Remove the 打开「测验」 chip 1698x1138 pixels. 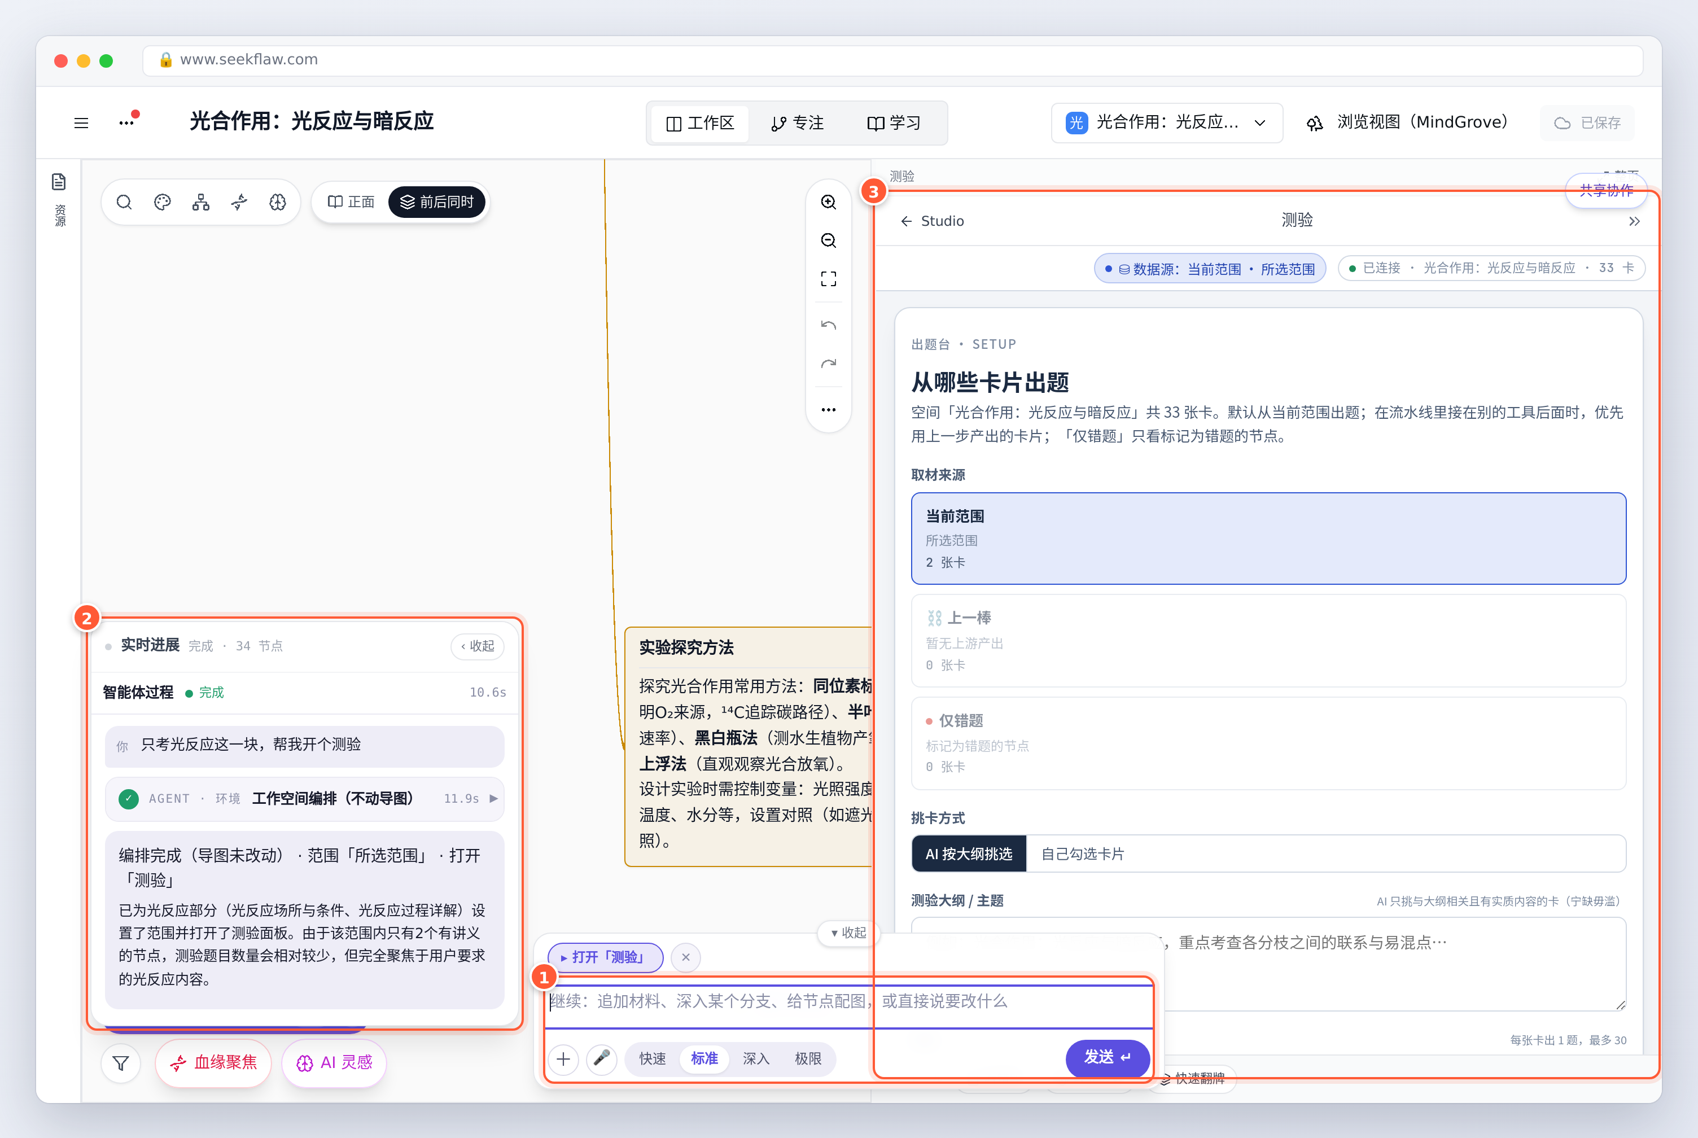point(686,957)
